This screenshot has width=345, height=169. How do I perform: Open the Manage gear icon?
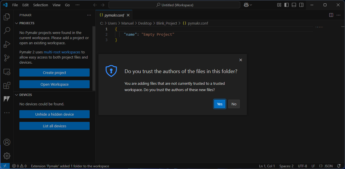pyautogui.click(x=7, y=156)
